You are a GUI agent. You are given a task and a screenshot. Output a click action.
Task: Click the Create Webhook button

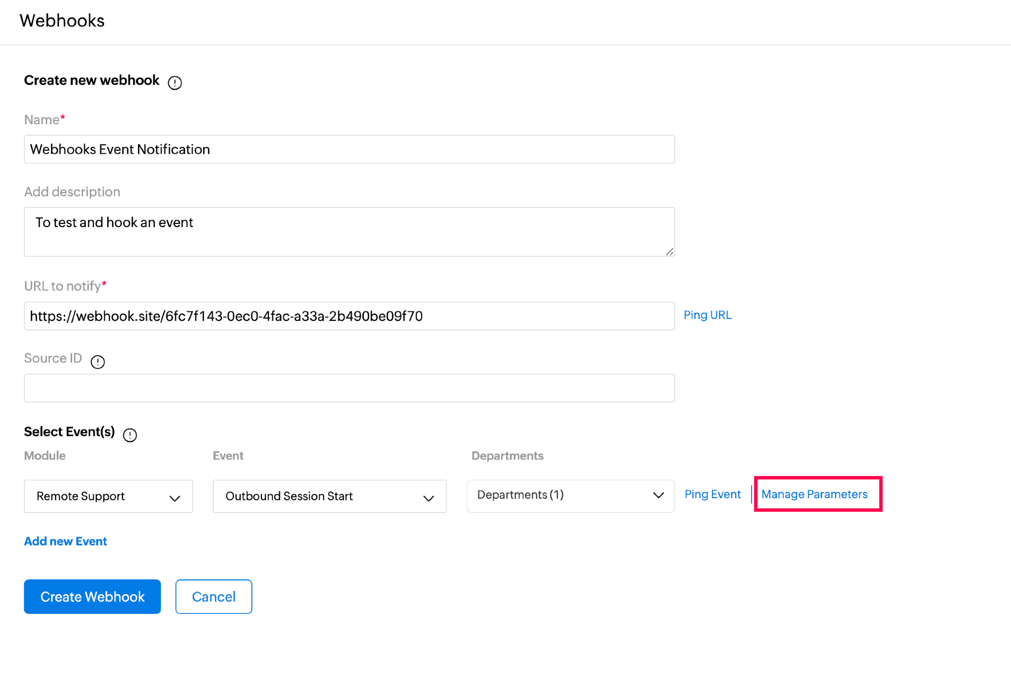pos(92,596)
